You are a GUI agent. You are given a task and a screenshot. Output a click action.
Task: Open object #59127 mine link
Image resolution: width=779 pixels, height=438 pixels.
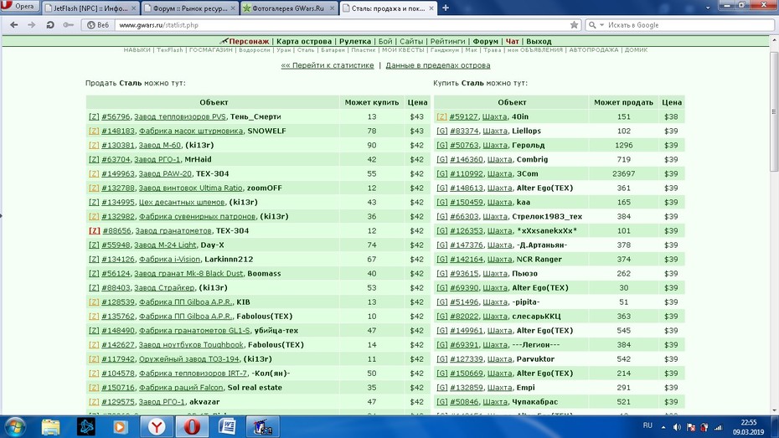point(463,116)
